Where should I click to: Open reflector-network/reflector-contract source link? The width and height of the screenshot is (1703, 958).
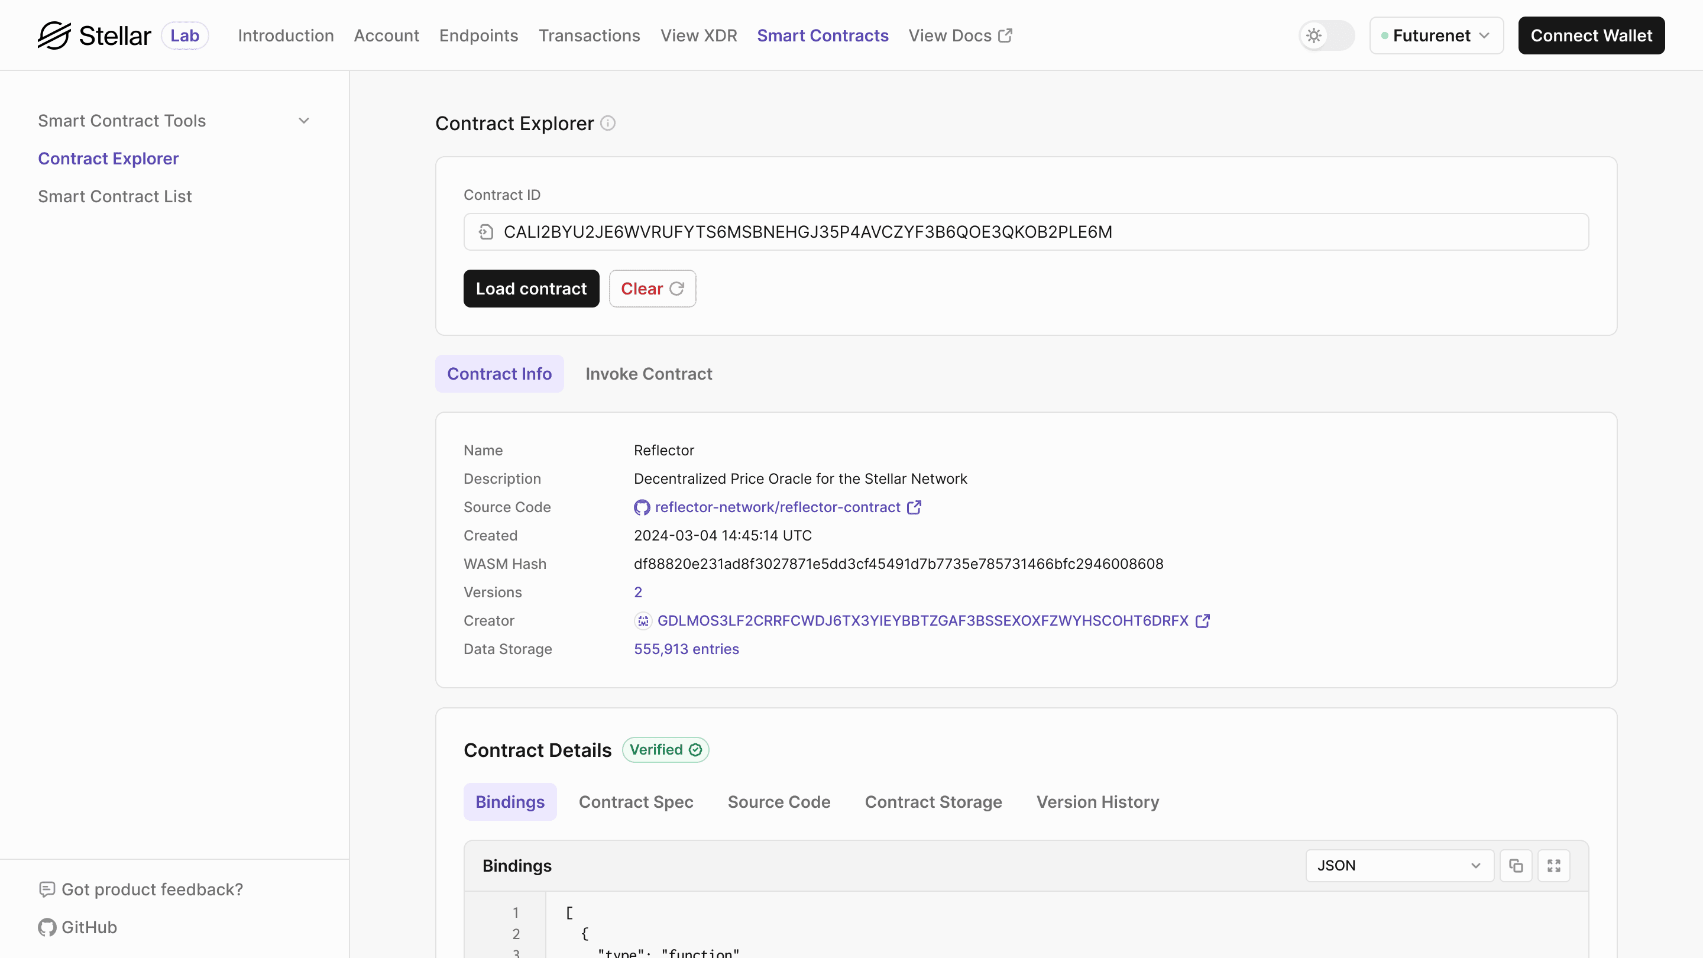point(778,507)
